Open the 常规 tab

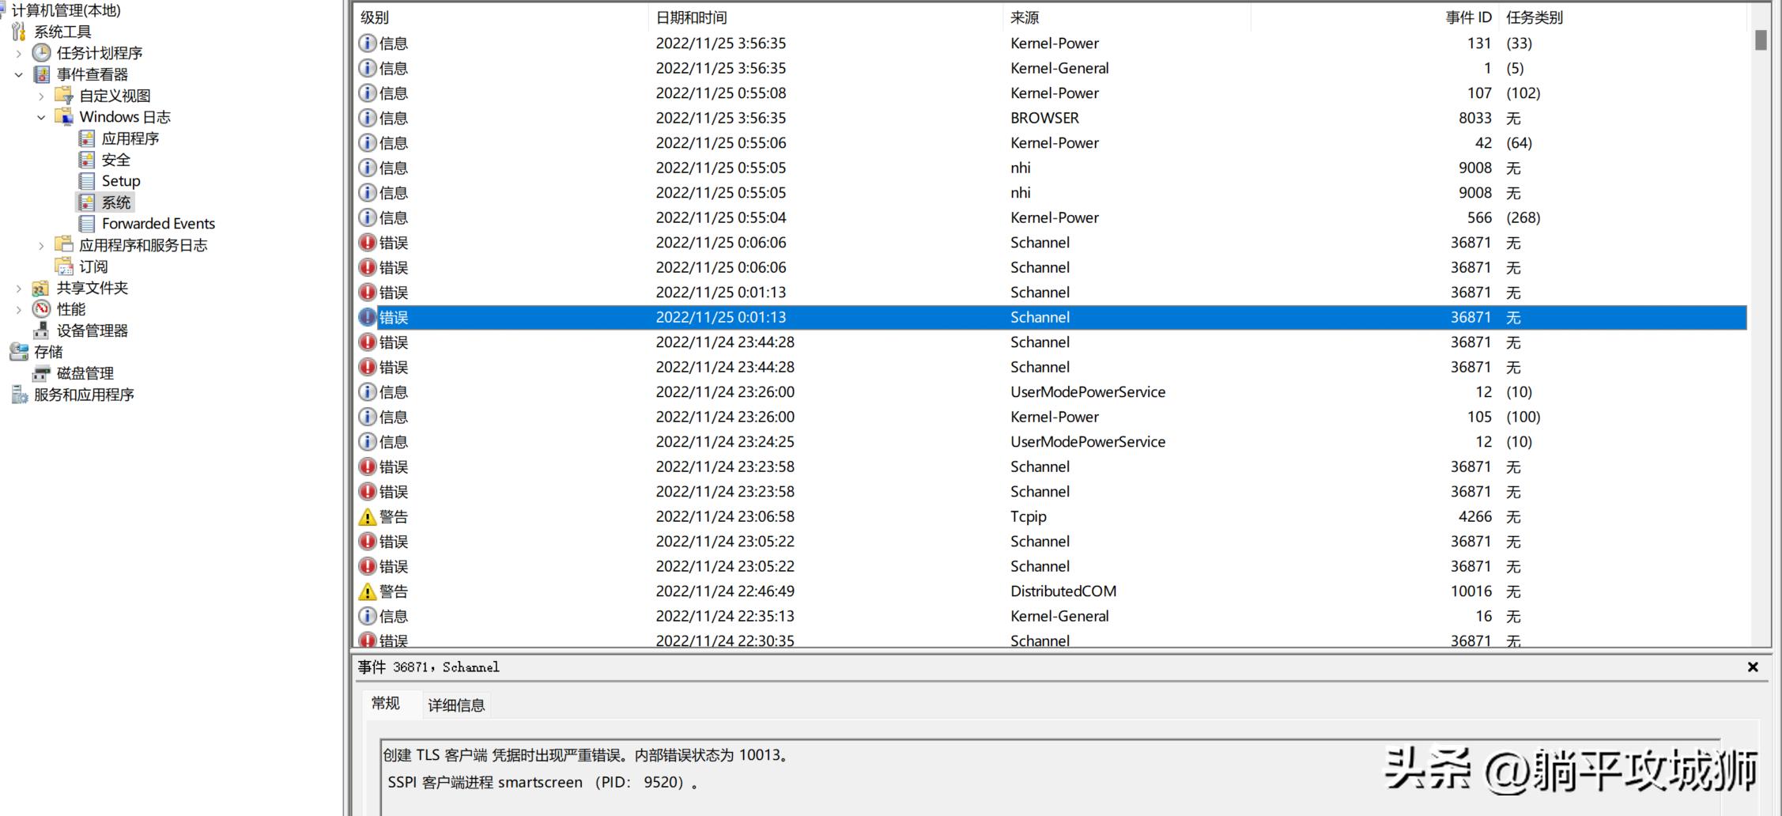pyautogui.click(x=386, y=704)
